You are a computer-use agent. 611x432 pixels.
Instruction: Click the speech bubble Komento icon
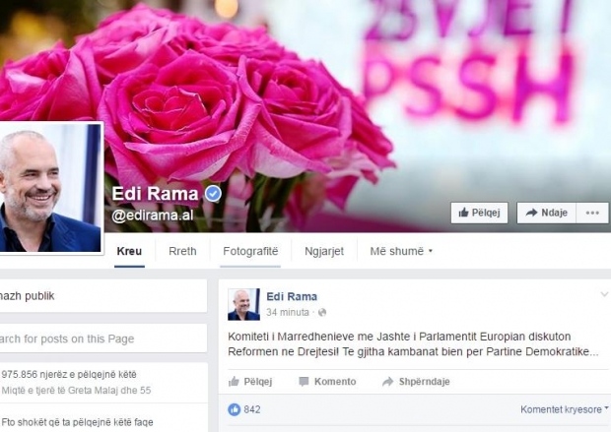pos(304,382)
